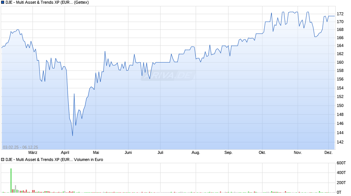Screen dimensions: 351x196
Task: Click the 156 price axis value
Action: pos(340,79)
